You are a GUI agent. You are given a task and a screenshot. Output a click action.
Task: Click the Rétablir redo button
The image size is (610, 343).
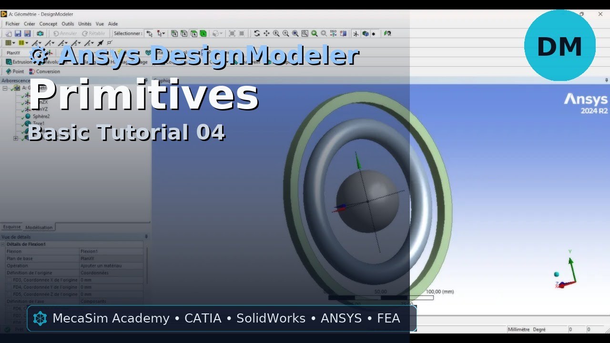coord(94,33)
